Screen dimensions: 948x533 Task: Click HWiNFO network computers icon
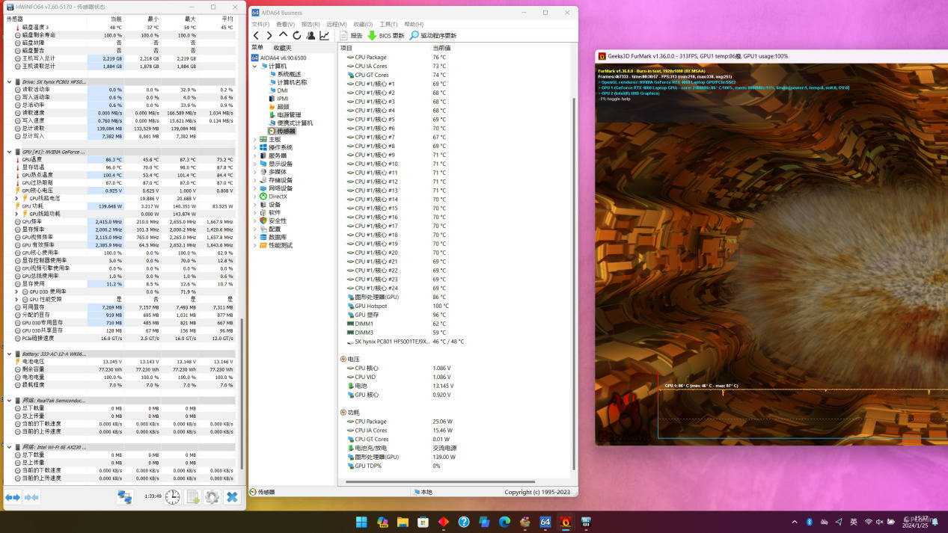point(125,497)
